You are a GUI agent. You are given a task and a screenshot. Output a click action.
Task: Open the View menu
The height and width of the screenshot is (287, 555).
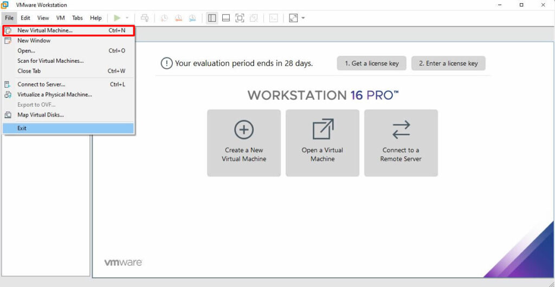[x=43, y=18]
